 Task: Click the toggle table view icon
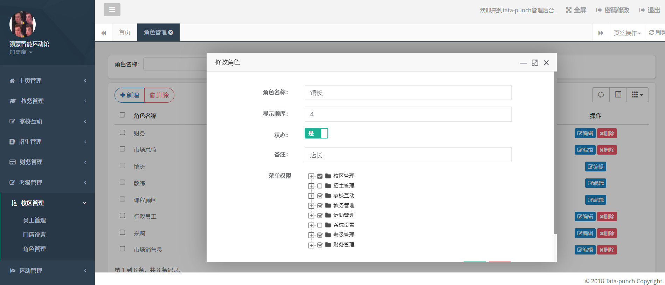618,95
